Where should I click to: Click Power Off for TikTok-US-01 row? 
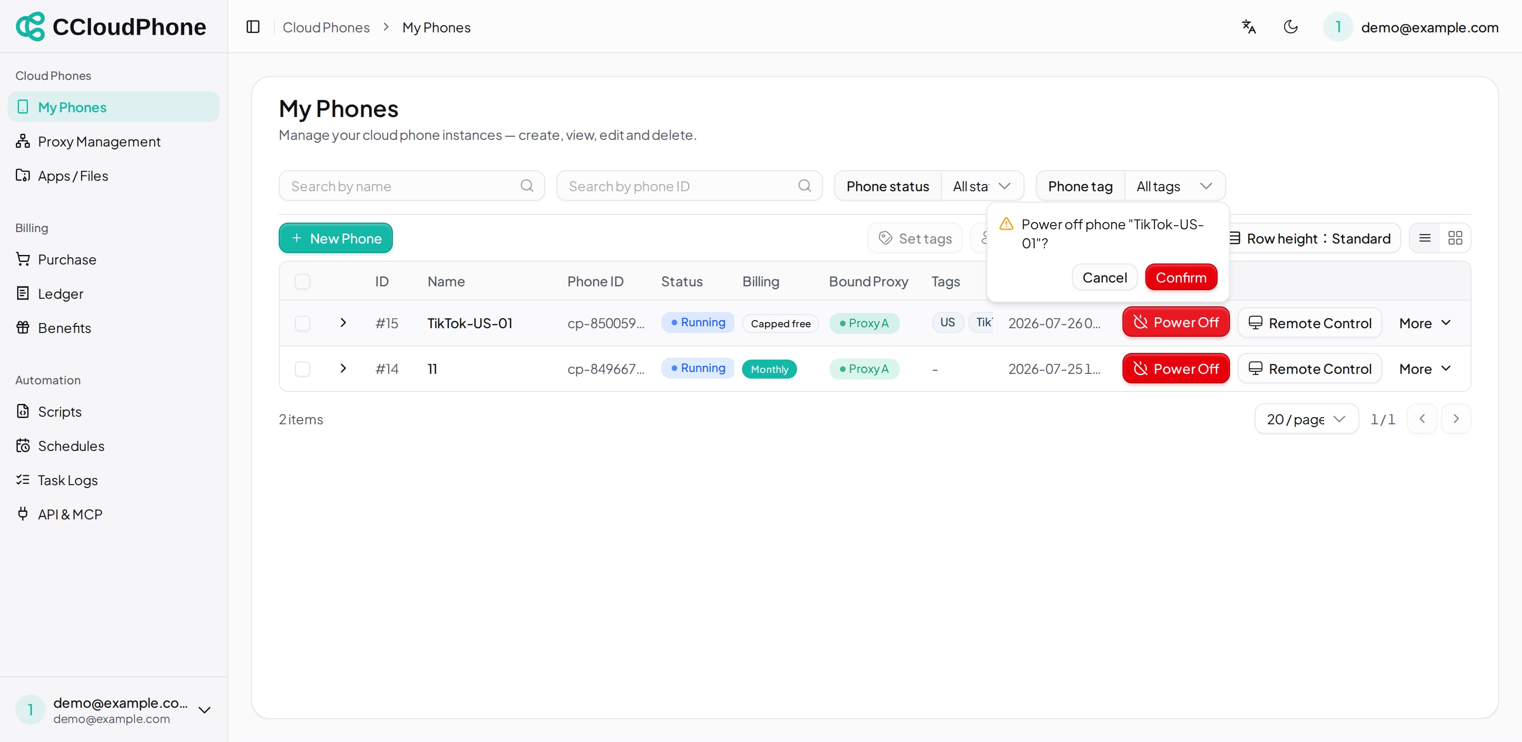[1176, 322]
